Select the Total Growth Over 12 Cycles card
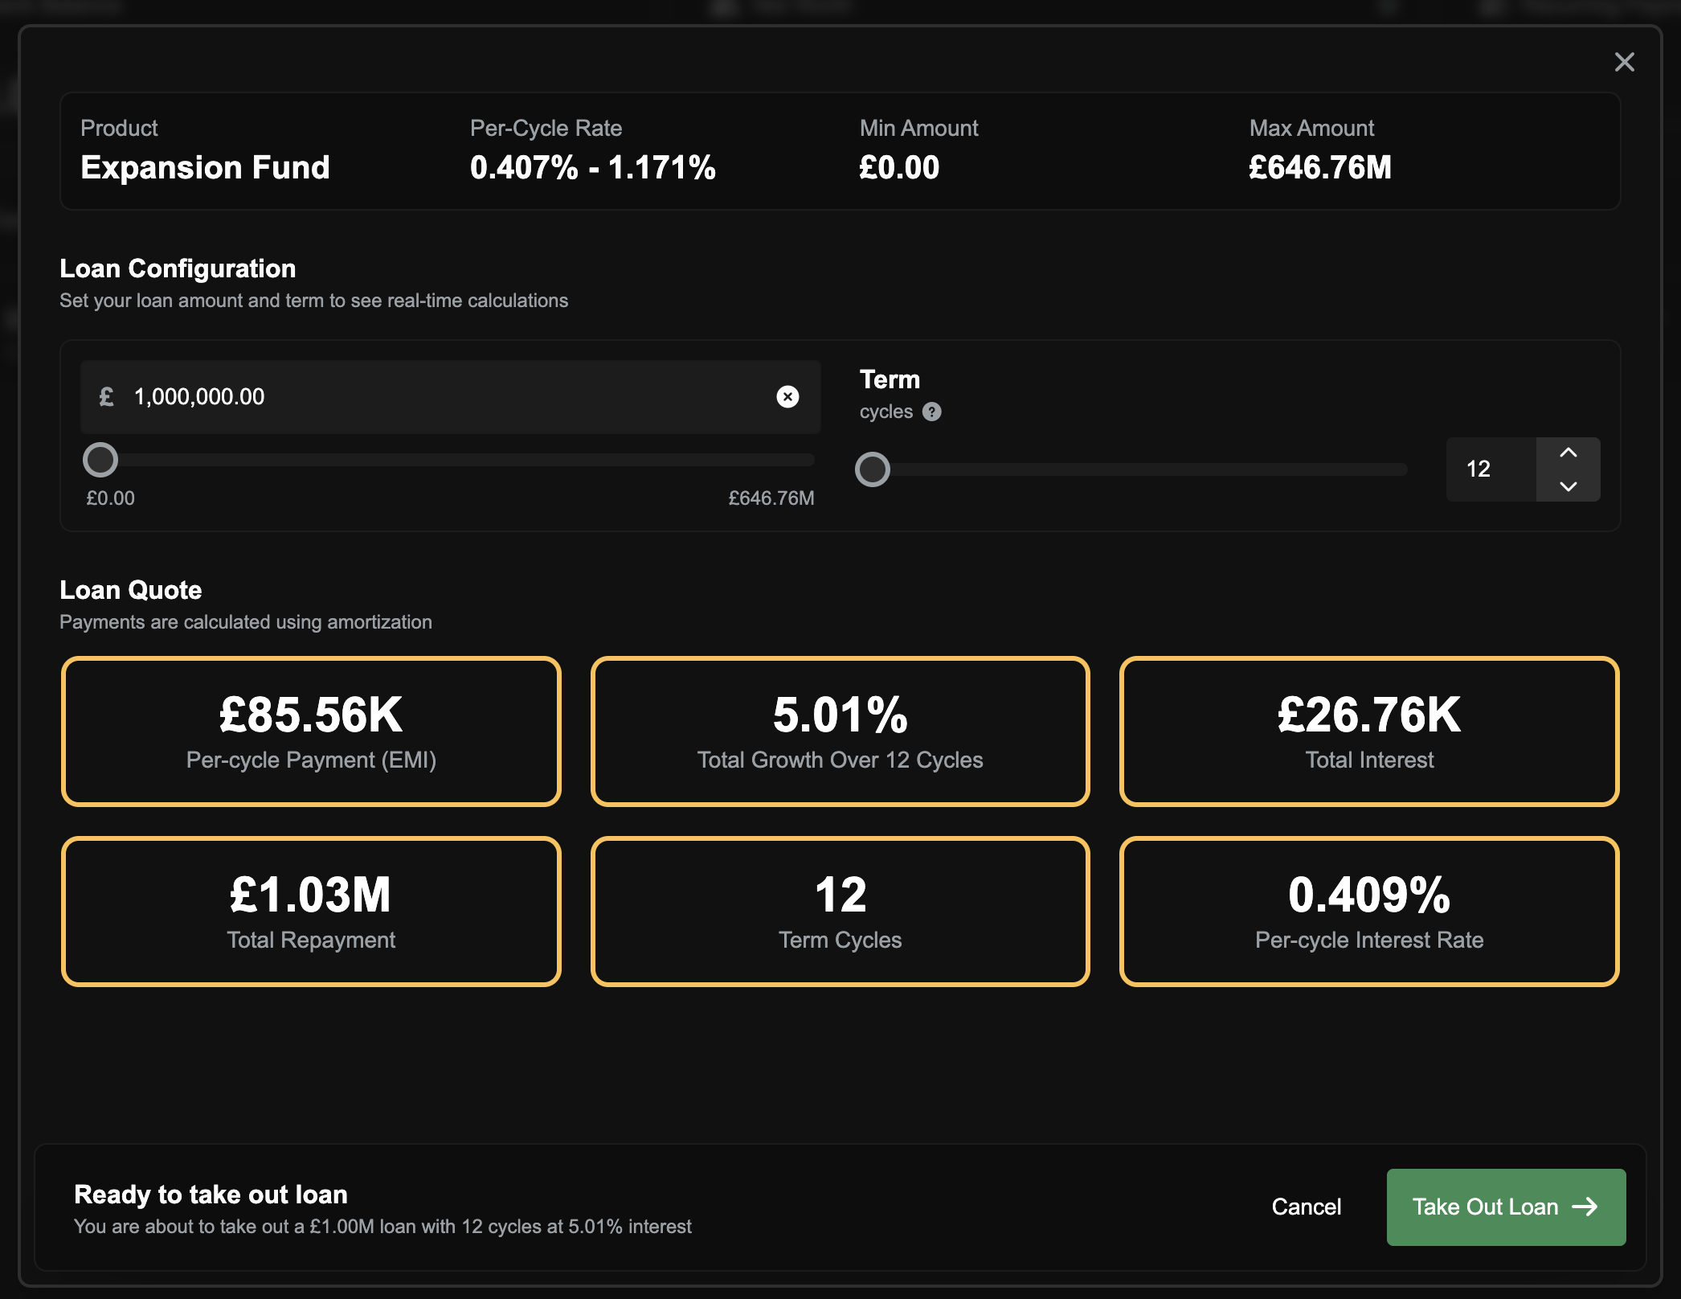 point(840,731)
